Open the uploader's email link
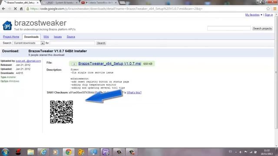Viewport: 278px width, 156px height. [x=28, y=61]
